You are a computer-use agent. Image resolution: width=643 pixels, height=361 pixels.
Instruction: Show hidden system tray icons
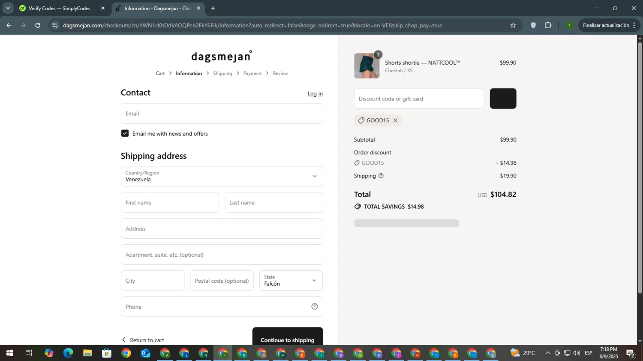click(547, 353)
